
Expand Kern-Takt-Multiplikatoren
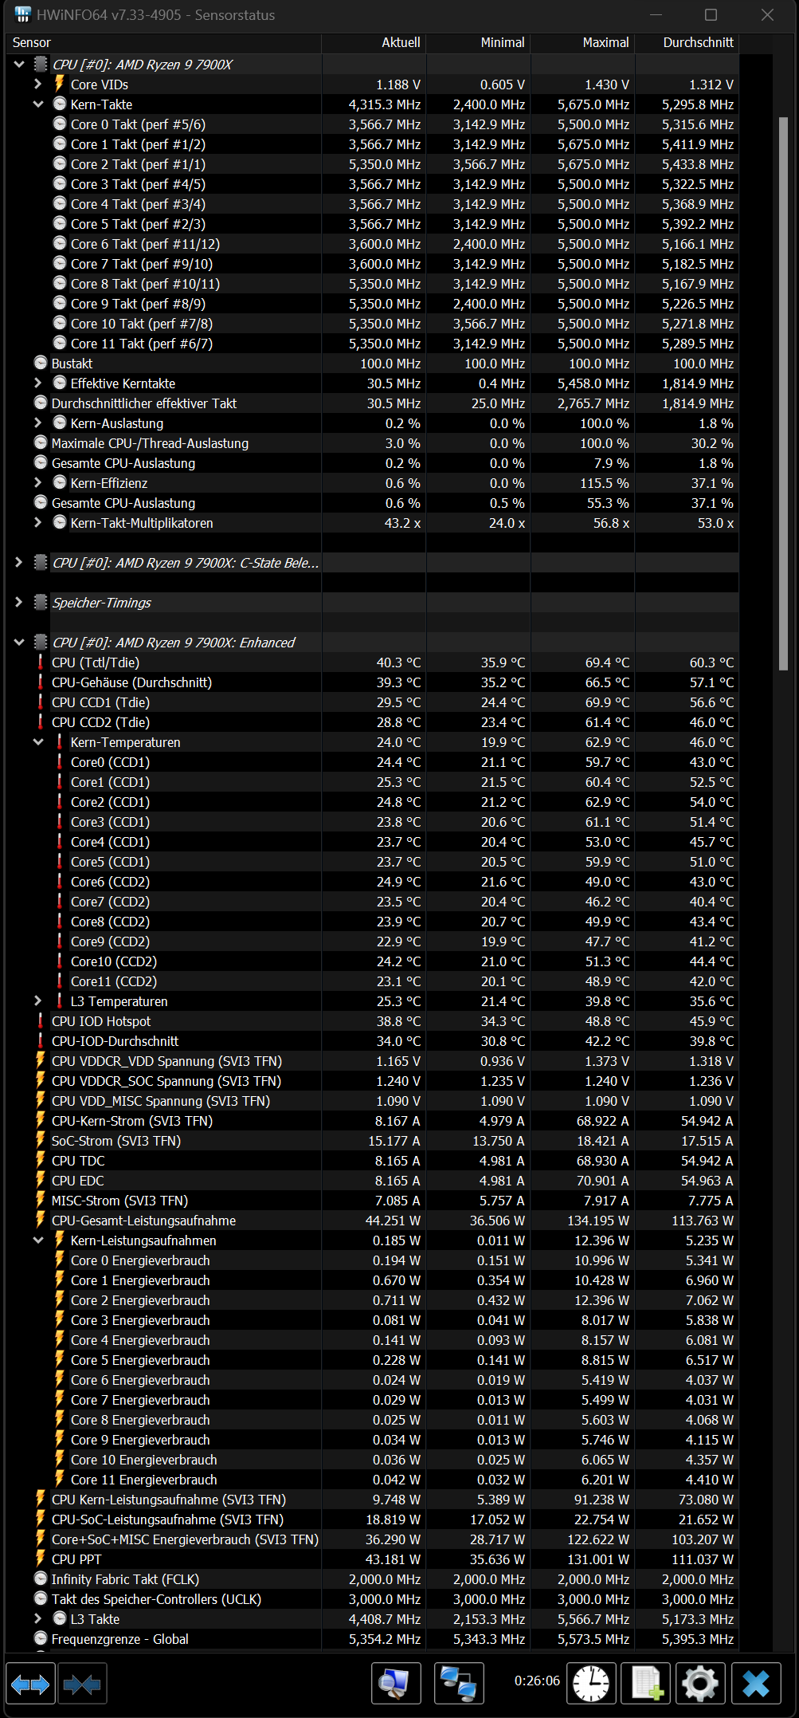[x=38, y=522]
